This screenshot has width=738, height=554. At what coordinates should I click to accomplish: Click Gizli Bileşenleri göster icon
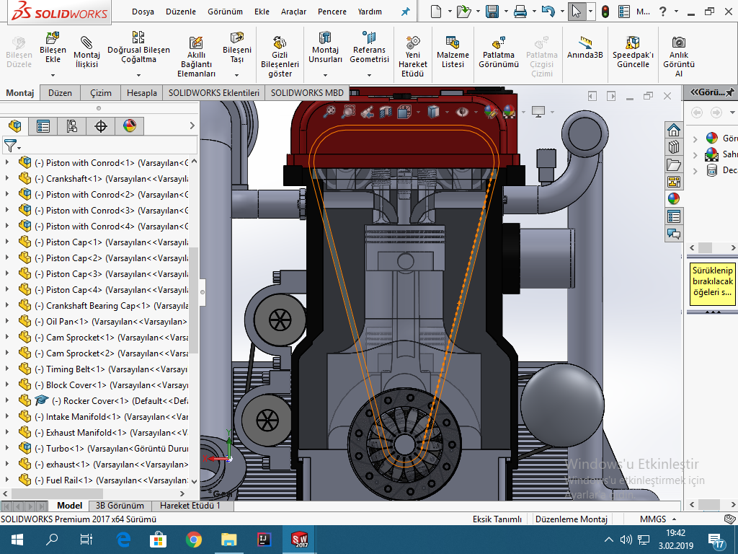click(x=280, y=43)
